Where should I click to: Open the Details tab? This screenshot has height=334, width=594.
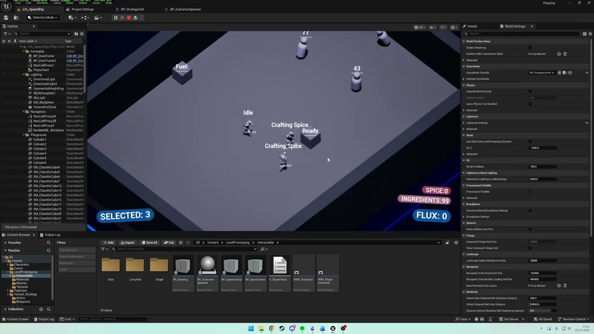(470, 26)
